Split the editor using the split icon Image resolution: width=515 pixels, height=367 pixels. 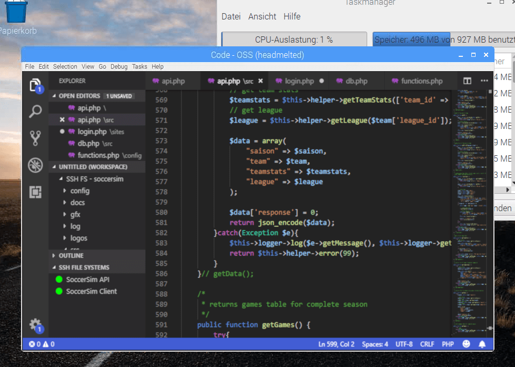click(x=467, y=81)
